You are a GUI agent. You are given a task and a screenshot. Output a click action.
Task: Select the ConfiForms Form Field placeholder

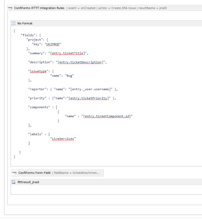click(x=57, y=173)
